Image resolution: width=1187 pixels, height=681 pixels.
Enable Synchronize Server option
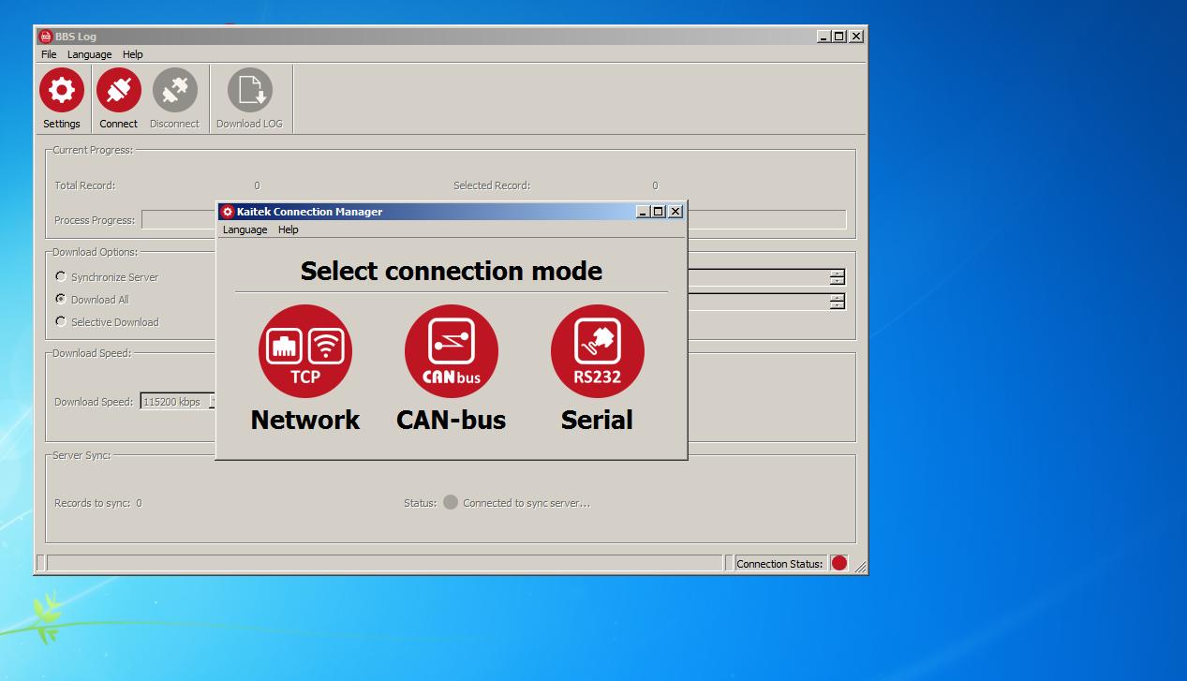(x=61, y=276)
